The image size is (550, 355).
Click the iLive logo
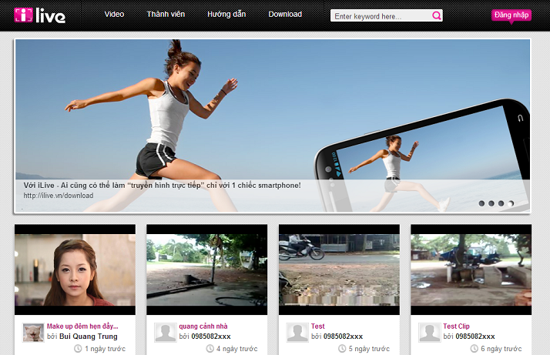click(39, 15)
